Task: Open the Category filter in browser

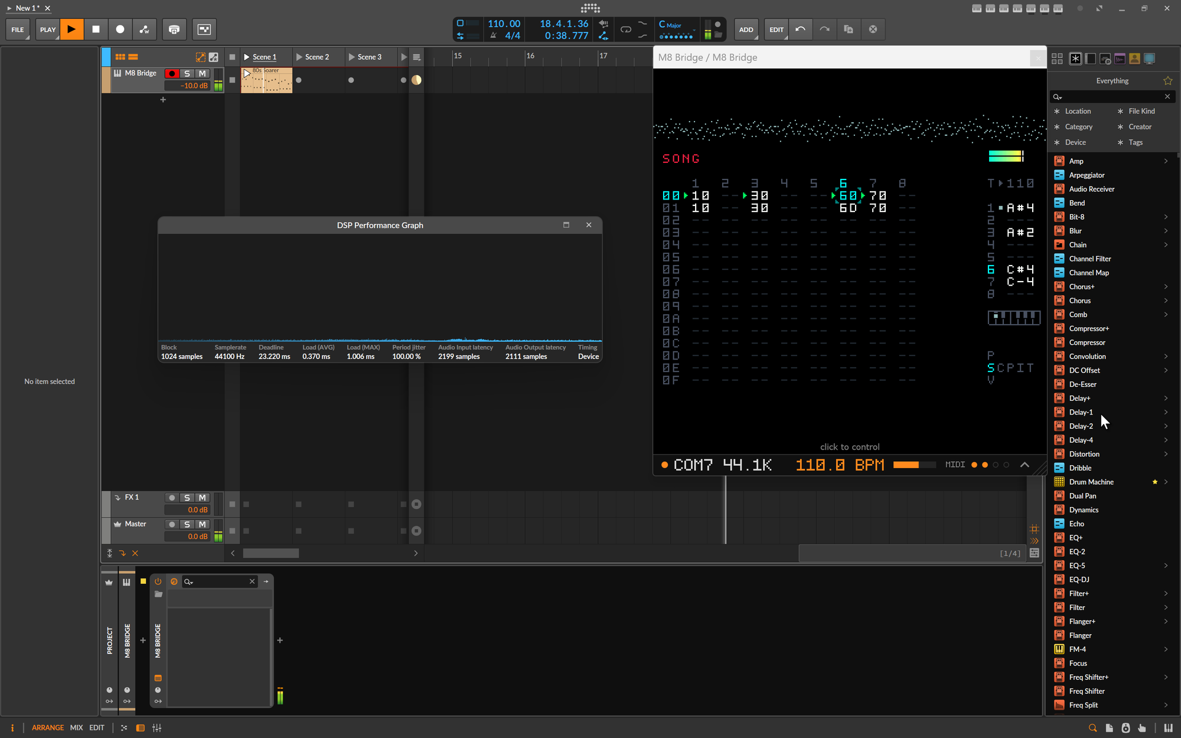Action: click(x=1078, y=126)
